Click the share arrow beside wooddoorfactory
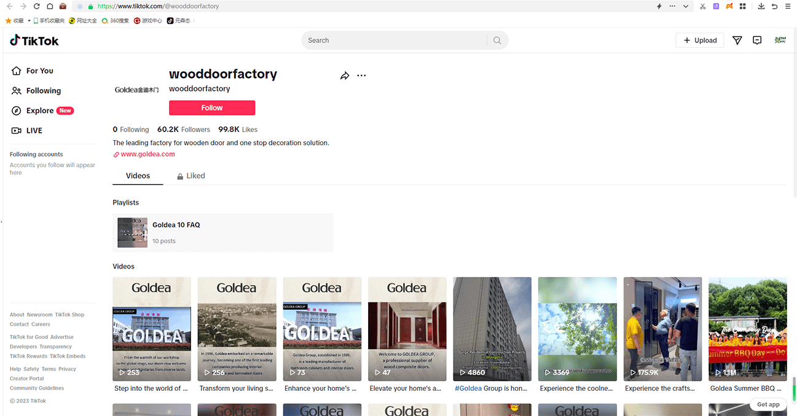This screenshot has width=797, height=416. (x=345, y=76)
